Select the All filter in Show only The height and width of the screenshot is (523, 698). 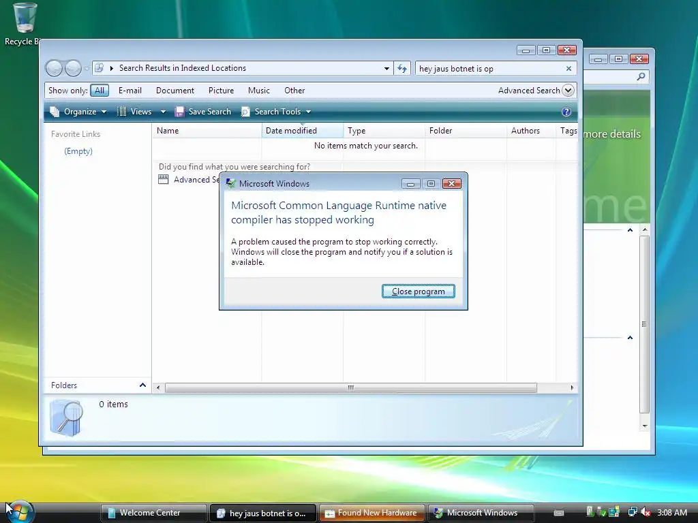100,91
